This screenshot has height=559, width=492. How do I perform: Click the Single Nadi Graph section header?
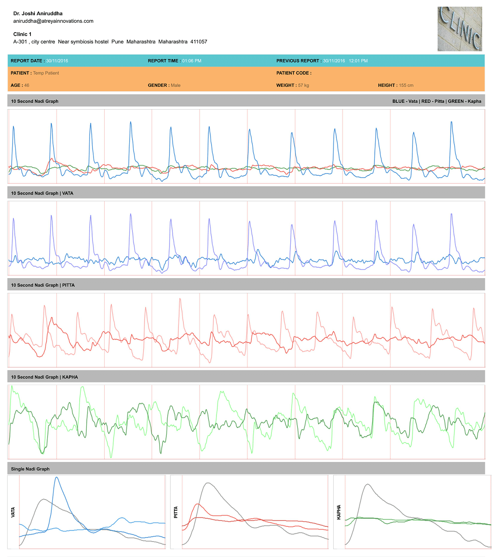pos(30,469)
